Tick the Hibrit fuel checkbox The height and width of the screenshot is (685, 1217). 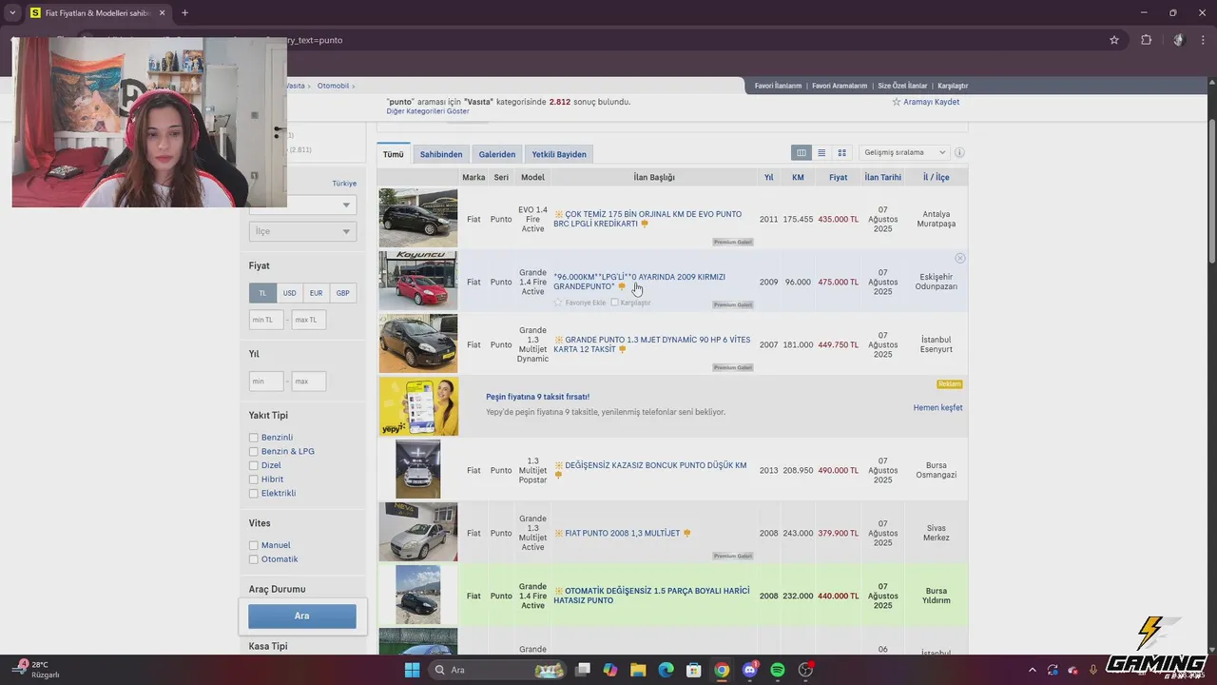254,479
